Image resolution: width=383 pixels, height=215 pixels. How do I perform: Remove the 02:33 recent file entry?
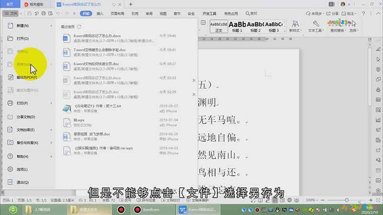(194, 80)
